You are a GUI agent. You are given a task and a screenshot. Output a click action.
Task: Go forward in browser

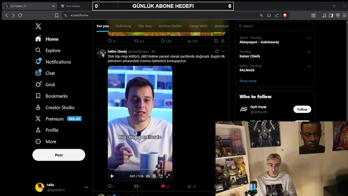[13, 15]
